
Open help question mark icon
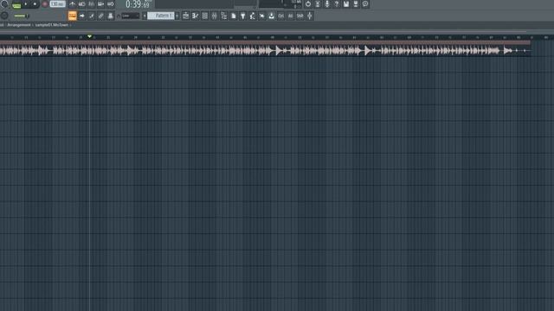(337, 4)
